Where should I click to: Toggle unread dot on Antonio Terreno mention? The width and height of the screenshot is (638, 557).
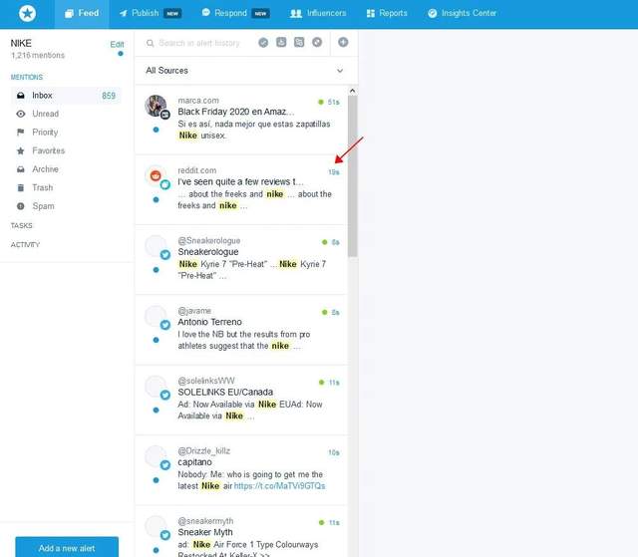tap(156, 340)
